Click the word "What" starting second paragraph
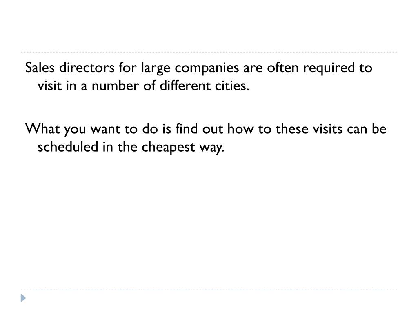Screen dimensions: 418x313 tap(42, 128)
